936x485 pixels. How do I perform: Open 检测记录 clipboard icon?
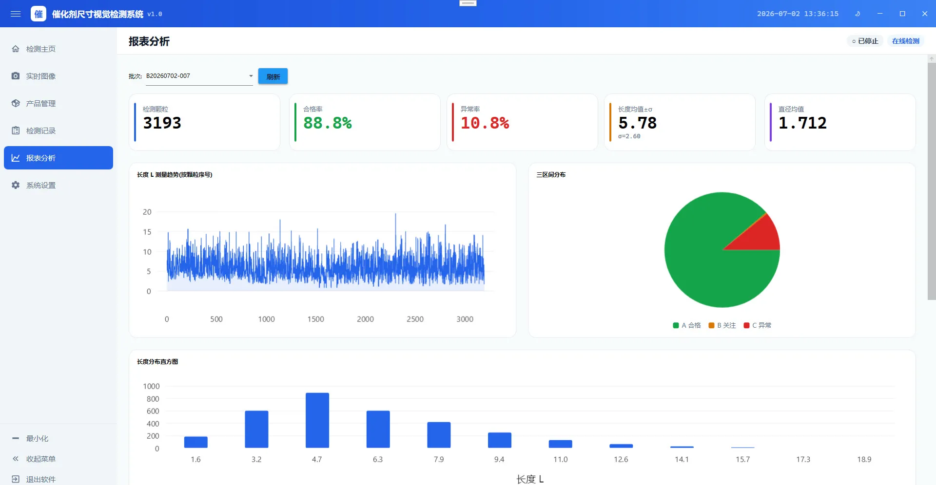click(16, 131)
